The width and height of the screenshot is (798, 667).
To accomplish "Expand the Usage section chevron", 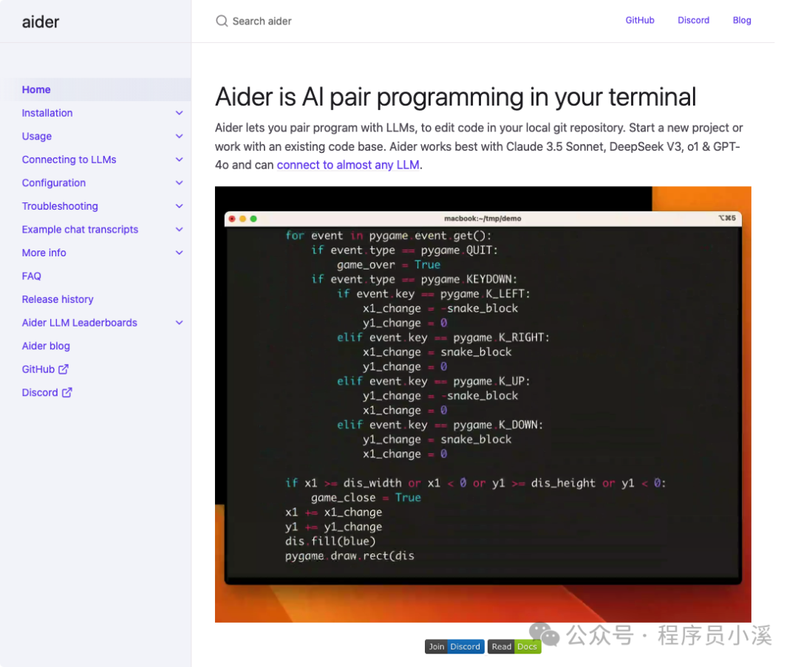I will tap(179, 137).
